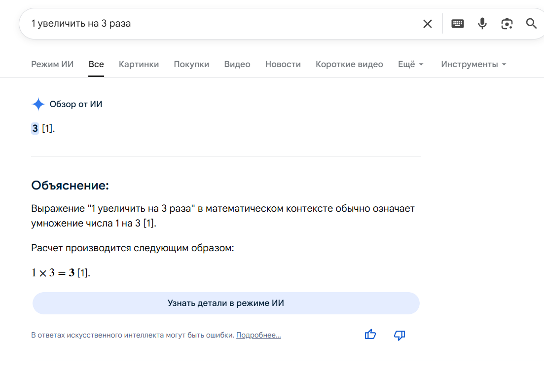Expand the Ещё dropdown menu
The width and height of the screenshot is (544, 379).
pyautogui.click(x=410, y=64)
